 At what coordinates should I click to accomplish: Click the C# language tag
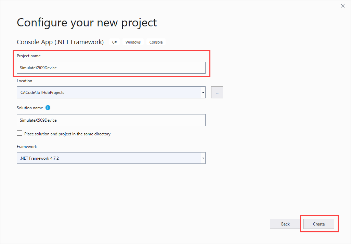pos(114,42)
